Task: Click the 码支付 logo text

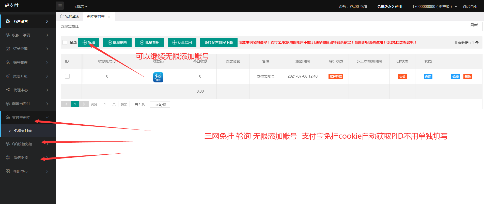Action: [12, 6]
